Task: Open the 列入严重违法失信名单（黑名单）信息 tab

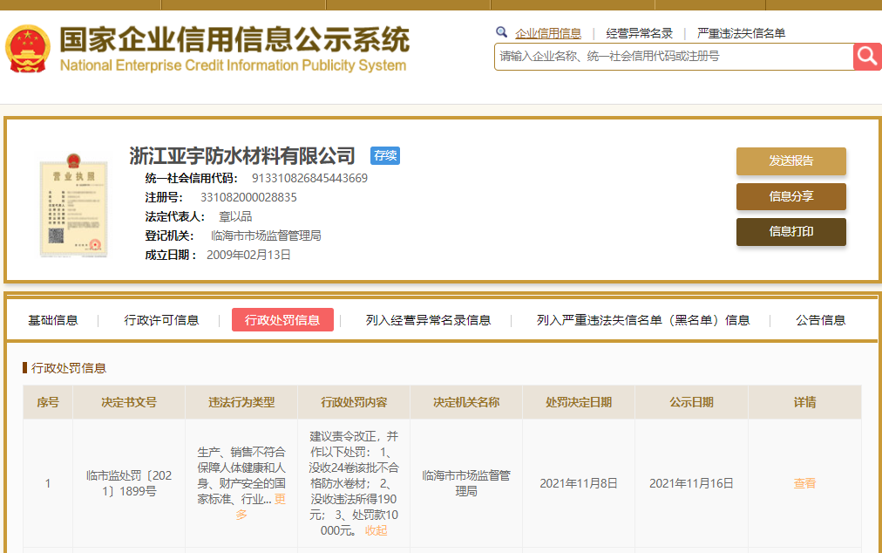Action: (643, 320)
